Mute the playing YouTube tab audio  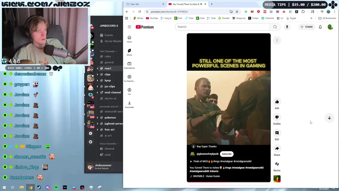click(201, 4)
